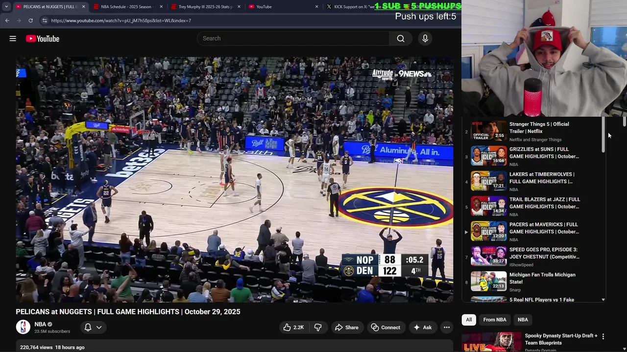Viewport: 627px width, 352px height.
Task: Click the YouTube logo
Action: click(x=43, y=39)
